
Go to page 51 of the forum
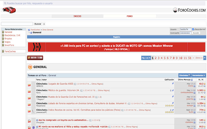pos(190,58)
